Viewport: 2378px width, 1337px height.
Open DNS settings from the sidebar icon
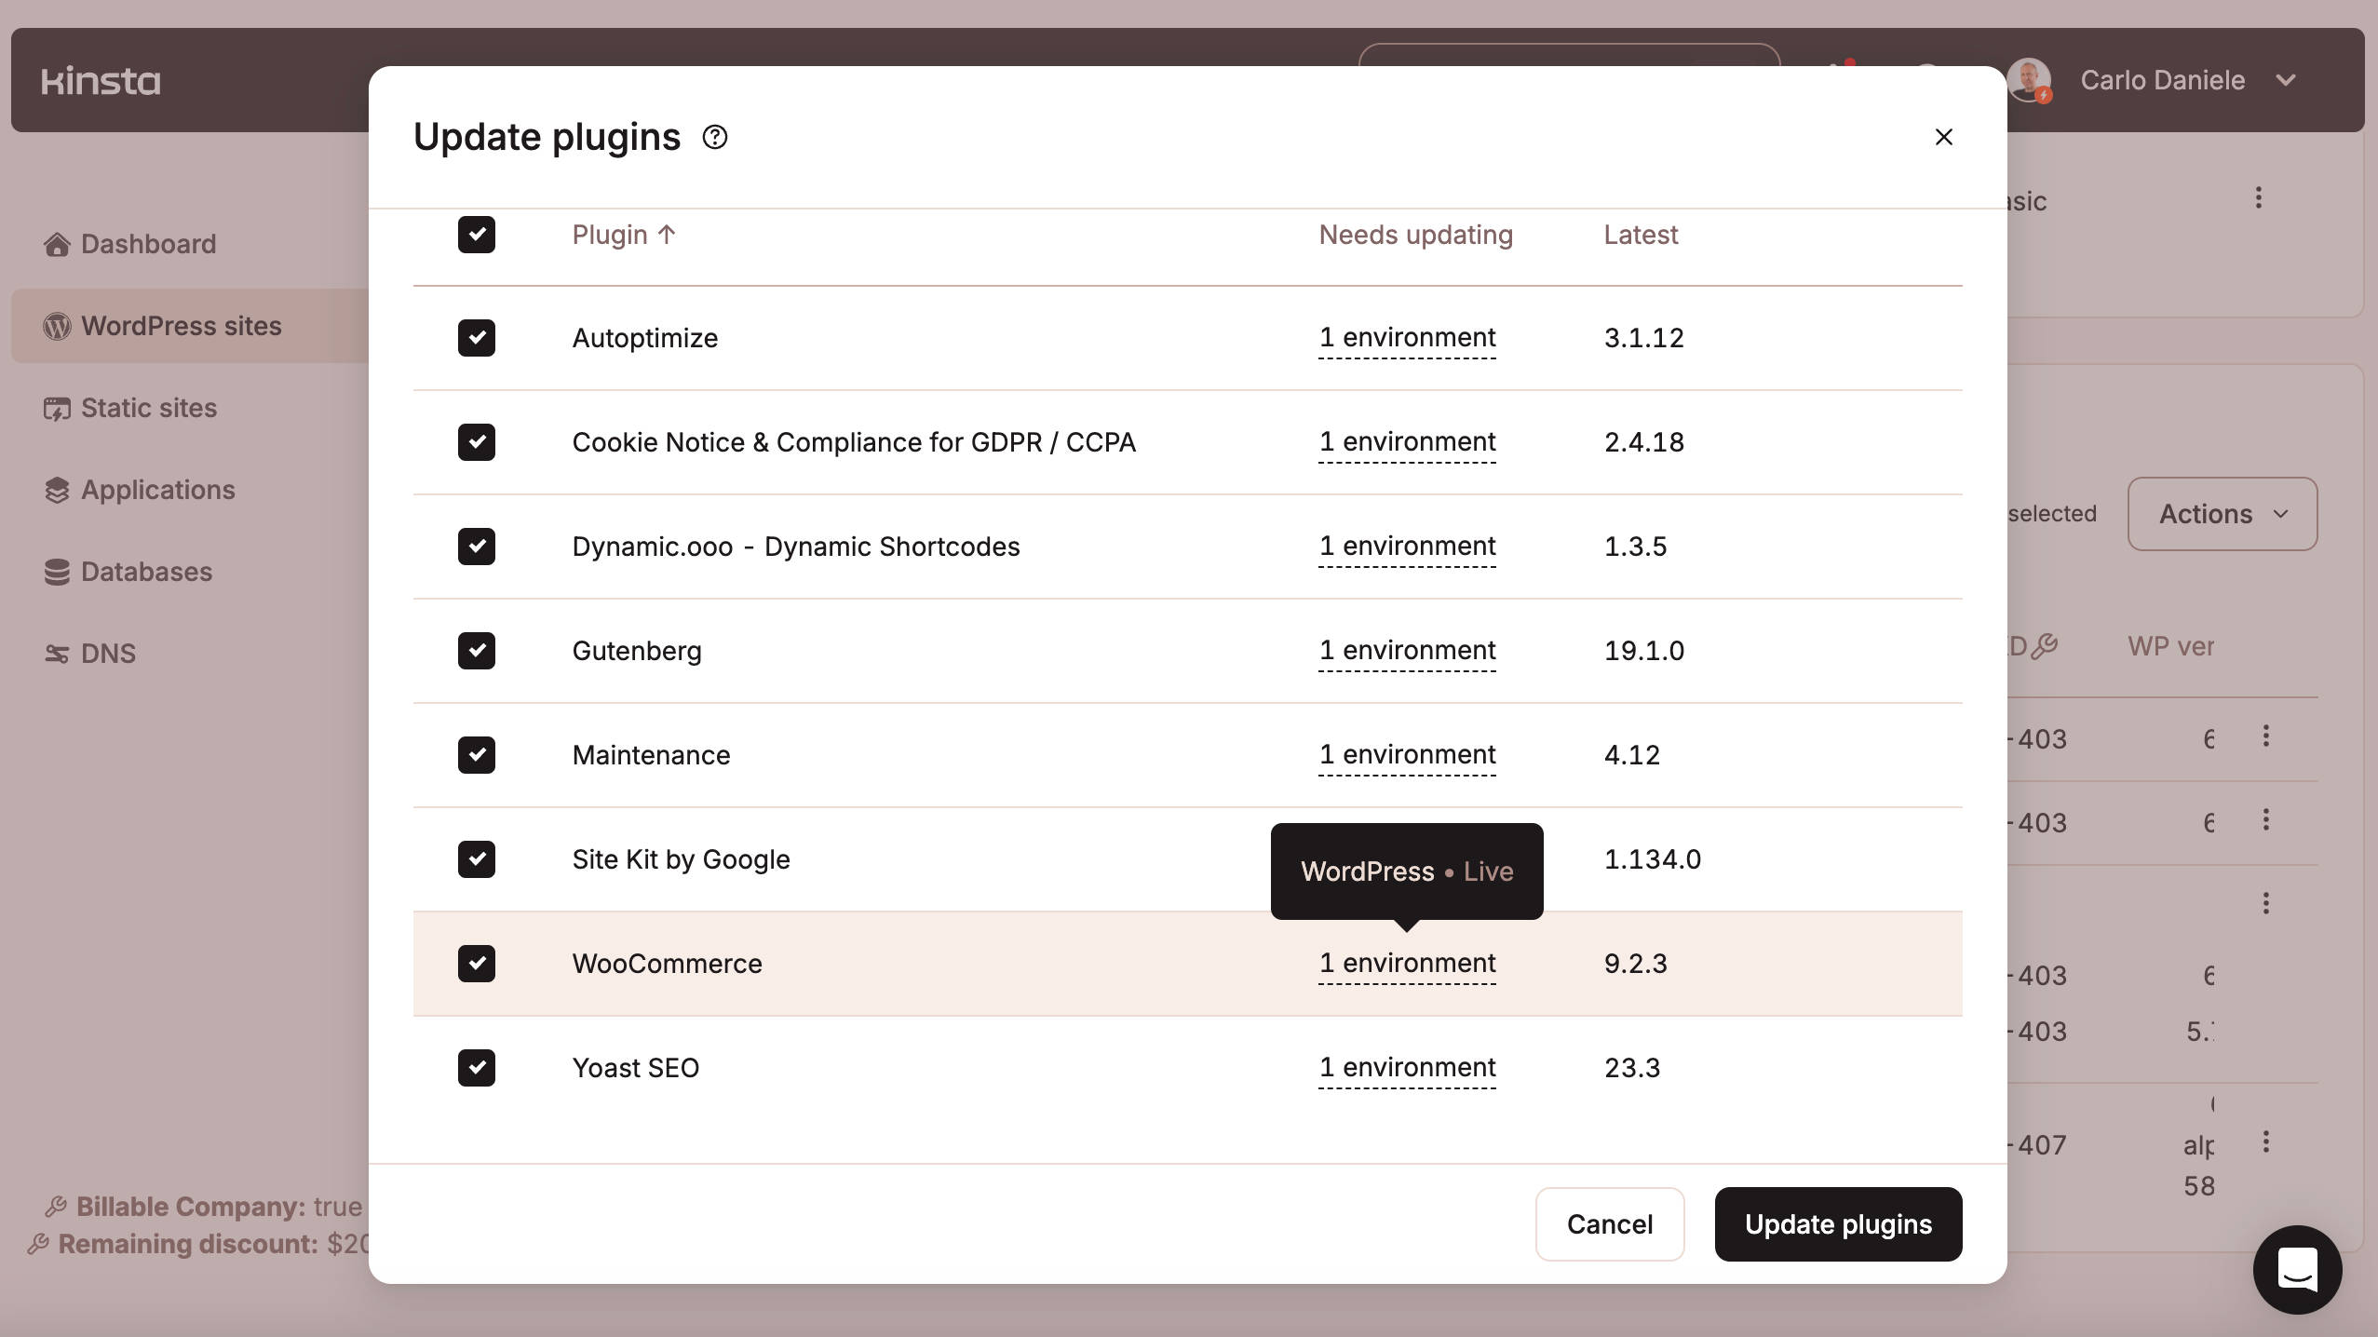58,654
